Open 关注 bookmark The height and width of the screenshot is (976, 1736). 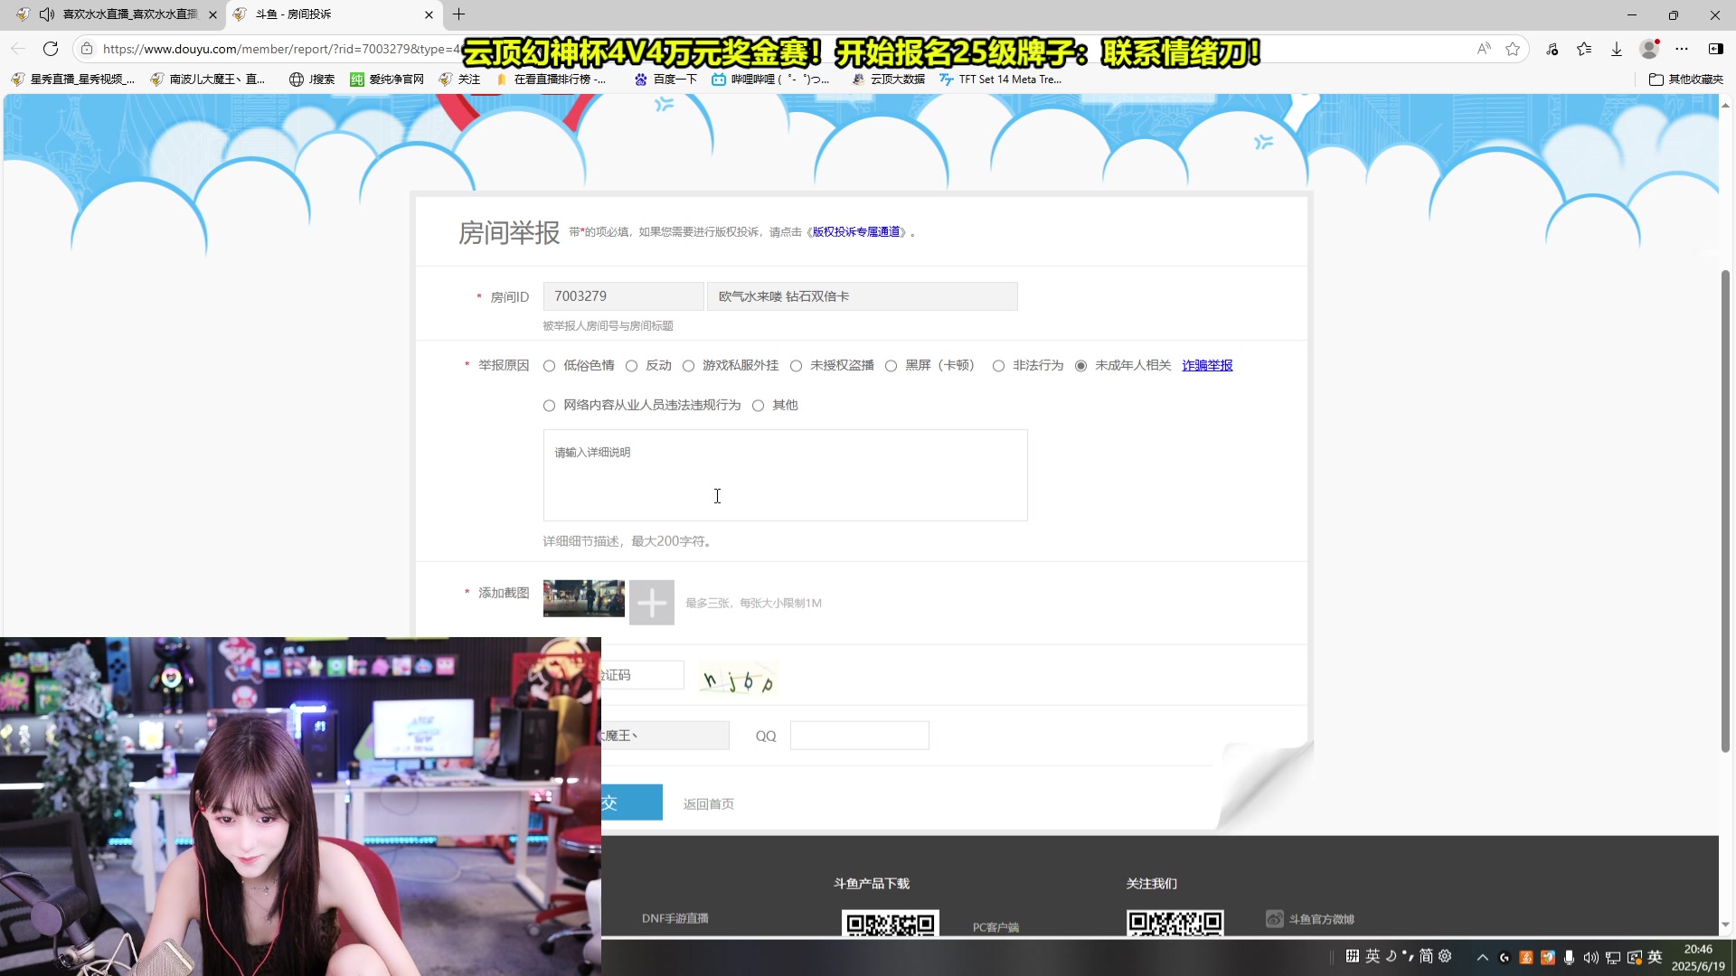pyautogui.click(x=459, y=80)
